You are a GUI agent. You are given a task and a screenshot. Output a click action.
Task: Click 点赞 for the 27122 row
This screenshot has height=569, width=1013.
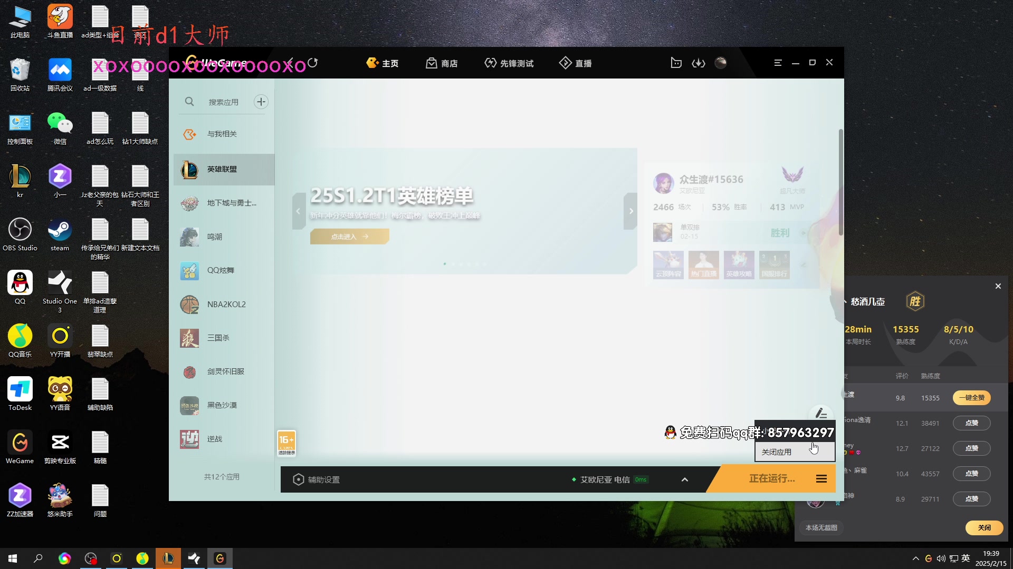972,448
